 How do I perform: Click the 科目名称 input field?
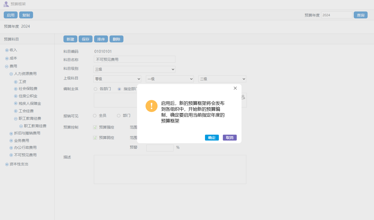(x=135, y=59)
